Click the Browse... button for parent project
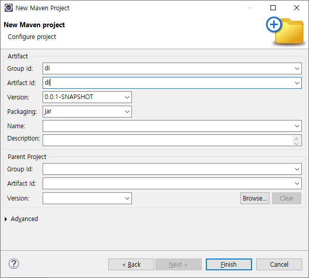 pyautogui.click(x=255, y=198)
